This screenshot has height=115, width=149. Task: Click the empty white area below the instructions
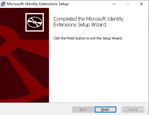tap(98, 71)
